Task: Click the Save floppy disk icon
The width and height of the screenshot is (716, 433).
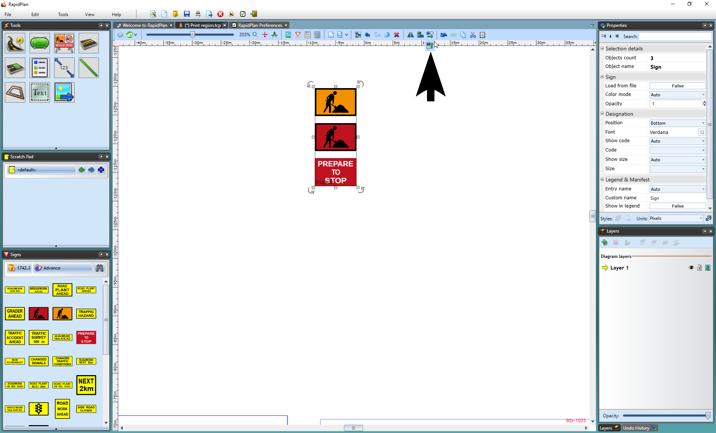Action: click(x=187, y=14)
